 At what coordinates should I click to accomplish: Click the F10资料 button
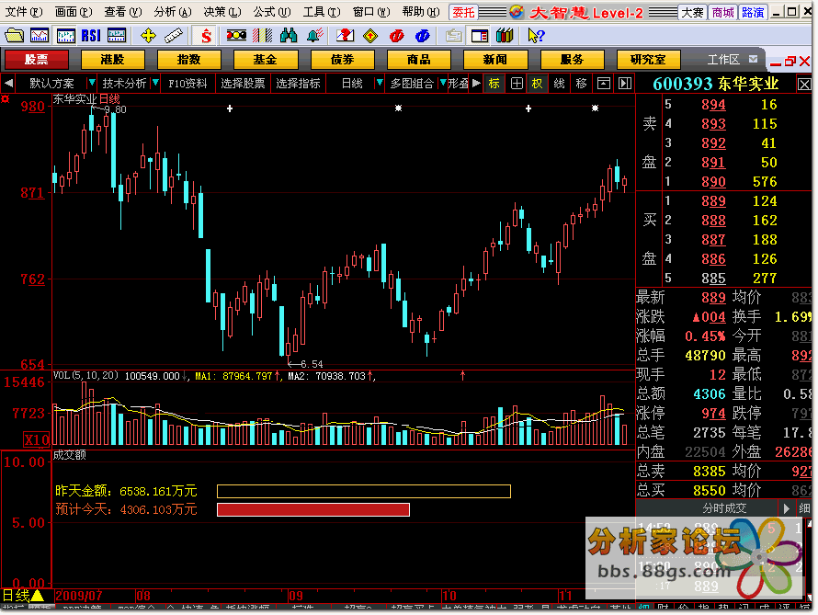[x=187, y=84]
